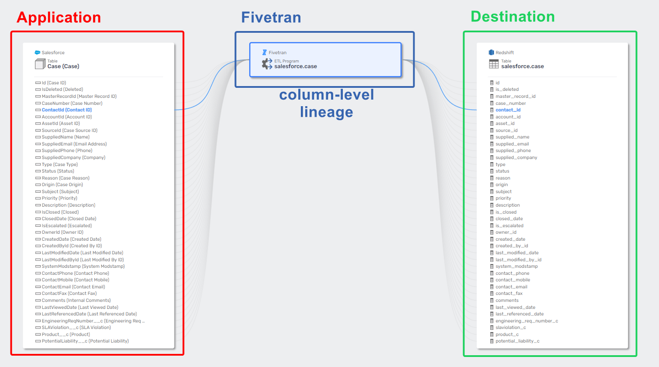Click the salesforce.case table grid icon
This screenshot has height=367, width=659.
tap(494, 64)
